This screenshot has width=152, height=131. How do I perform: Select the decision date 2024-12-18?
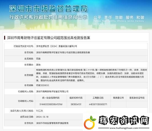(42, 117)
